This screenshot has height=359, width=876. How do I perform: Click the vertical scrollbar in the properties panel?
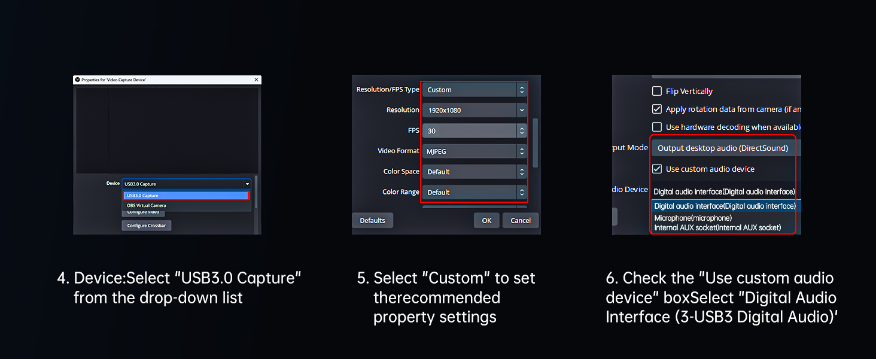pos(534,142)
